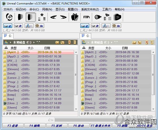The image size is (158, 130).
Task: Click the last dark toolbar icon beside multi-rename
Action: [117, 17]
